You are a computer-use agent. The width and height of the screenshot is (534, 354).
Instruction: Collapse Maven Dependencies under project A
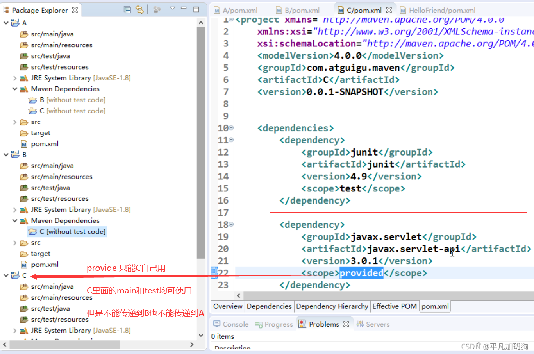pos(15,89)
